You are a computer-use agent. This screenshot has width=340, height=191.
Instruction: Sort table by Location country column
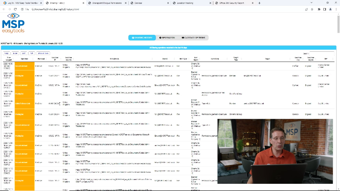pyautogui.click(x=68, y=59)
